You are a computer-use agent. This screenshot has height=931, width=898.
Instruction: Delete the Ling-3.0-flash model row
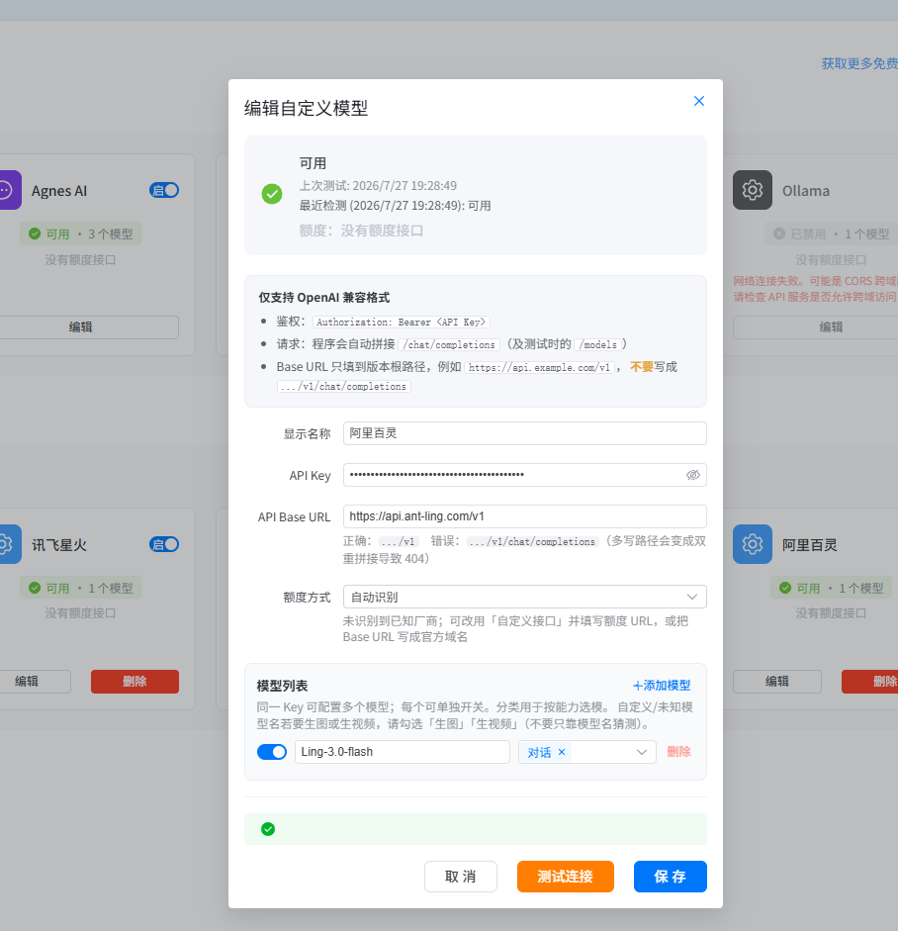(x=678, y=752)
